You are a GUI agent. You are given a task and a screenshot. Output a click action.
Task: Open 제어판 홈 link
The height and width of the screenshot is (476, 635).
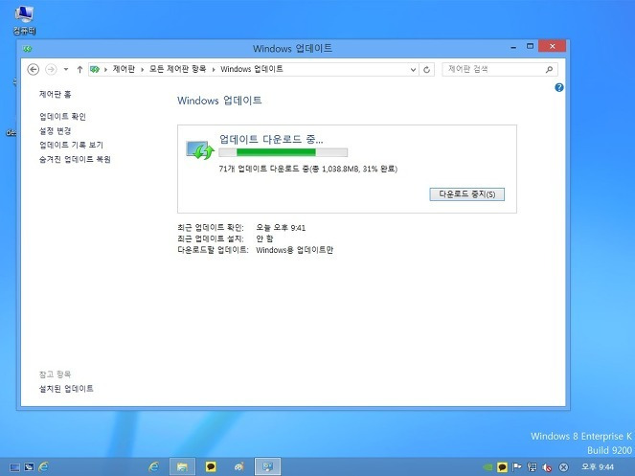click(55, 95)
